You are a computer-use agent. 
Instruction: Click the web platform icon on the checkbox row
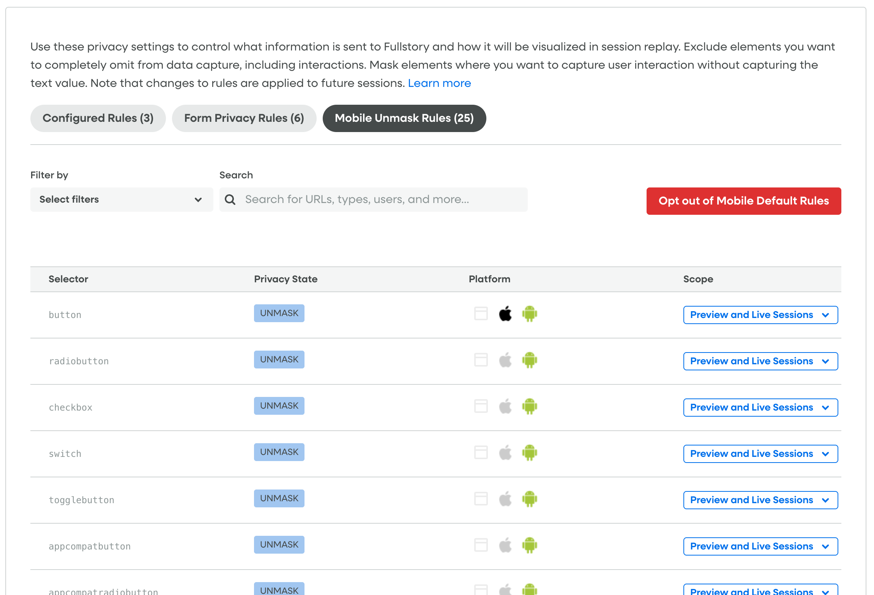(x=481, y=406)
